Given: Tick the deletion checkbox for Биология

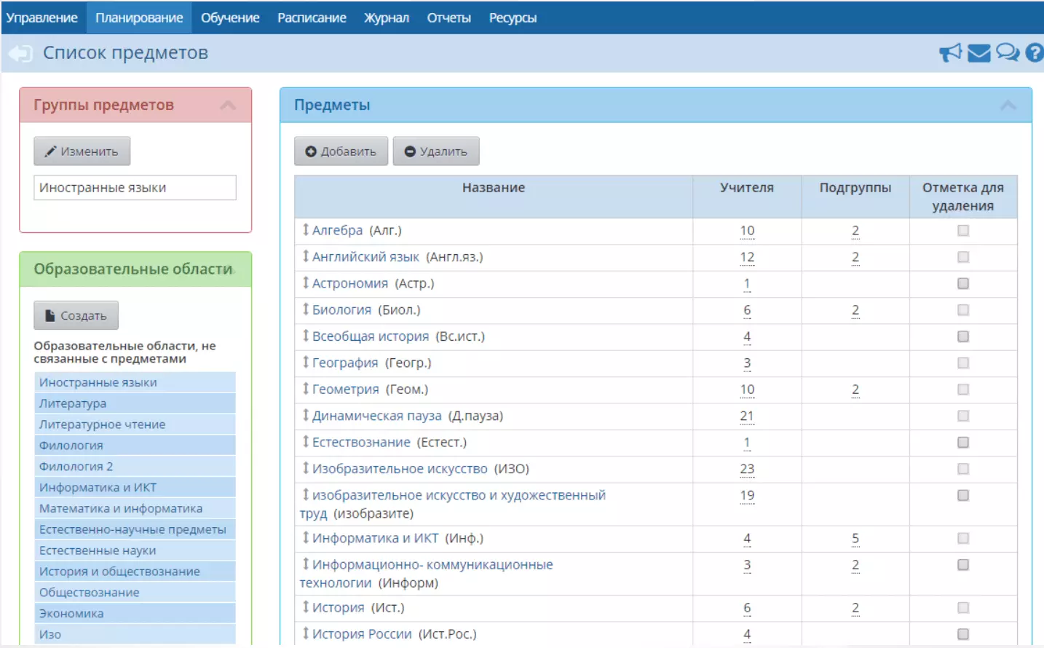Looking at the screenshot, I should tap(963, 310).
